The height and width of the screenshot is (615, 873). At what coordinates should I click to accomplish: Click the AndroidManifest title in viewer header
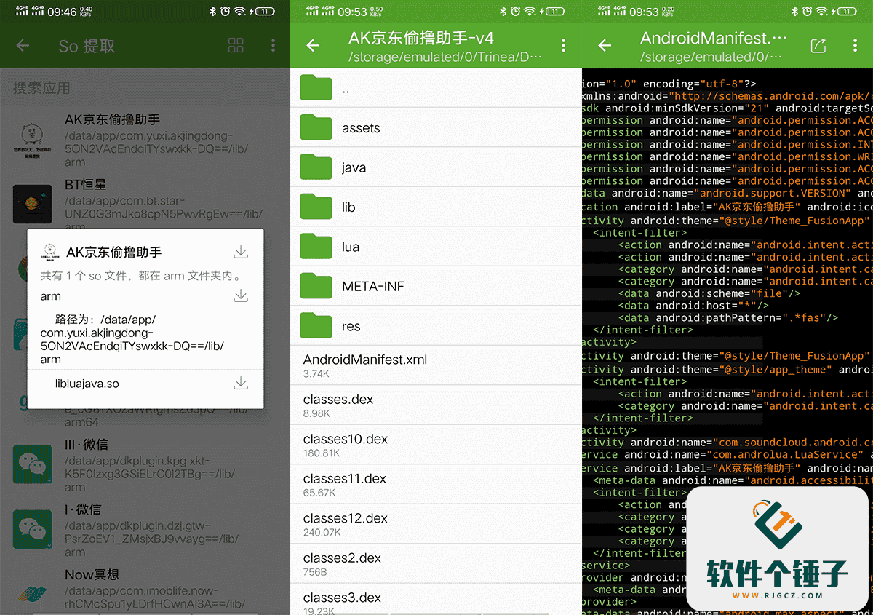713,39
